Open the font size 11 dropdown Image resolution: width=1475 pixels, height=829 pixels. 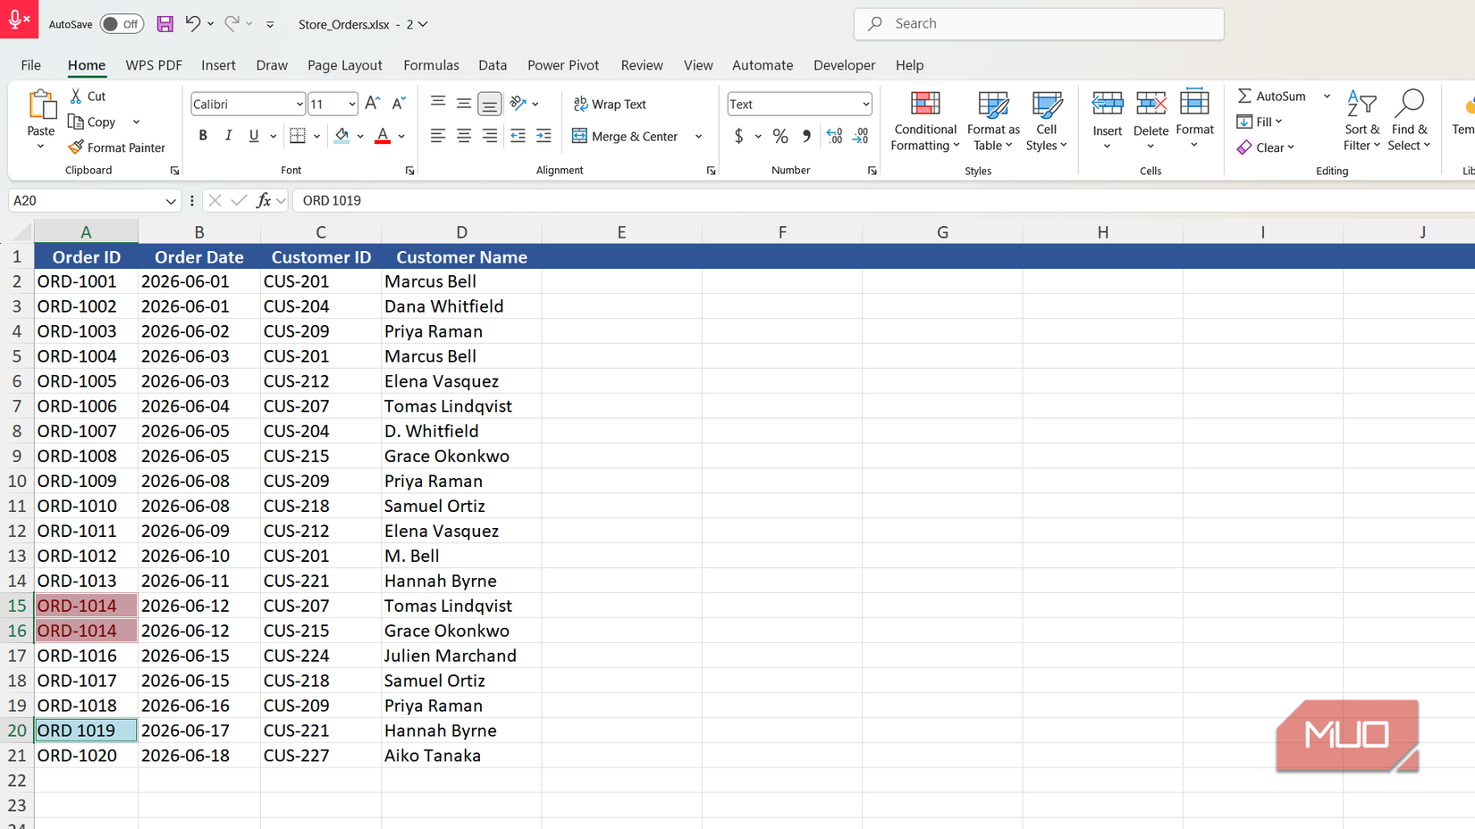[x=351, y=105]
